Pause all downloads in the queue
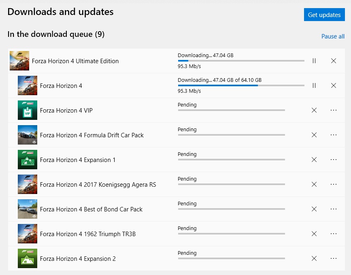This screenshot has height=275, width=351. (x=333, y=36)
